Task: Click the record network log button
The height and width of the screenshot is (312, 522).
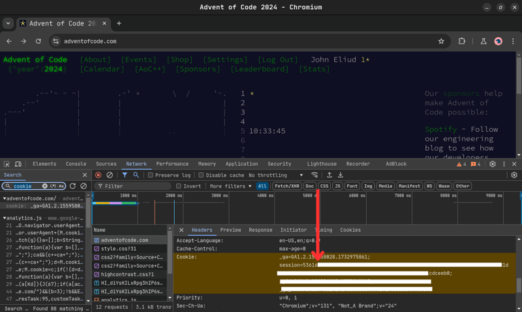Action: [x=99, y=175]
